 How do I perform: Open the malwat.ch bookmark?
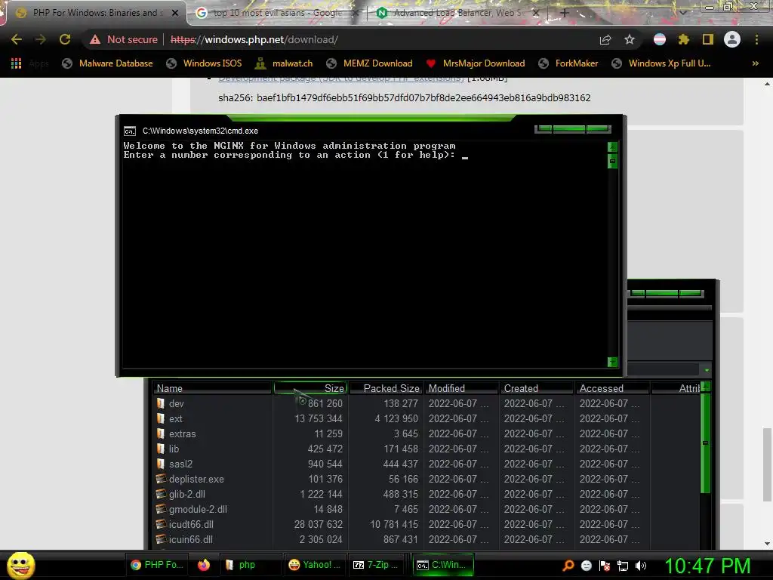284,63
